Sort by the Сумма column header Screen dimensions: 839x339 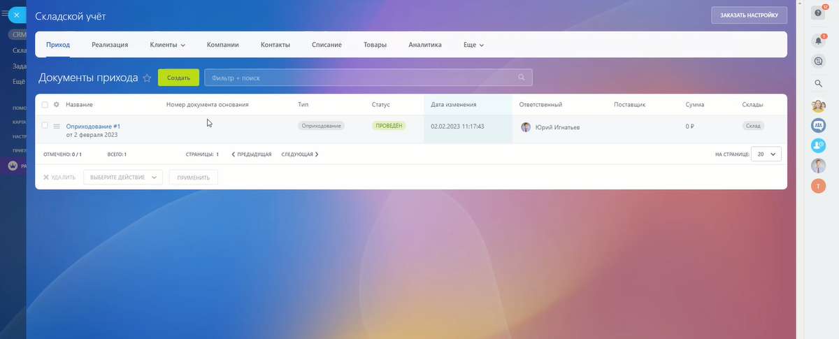click(695, 105)
